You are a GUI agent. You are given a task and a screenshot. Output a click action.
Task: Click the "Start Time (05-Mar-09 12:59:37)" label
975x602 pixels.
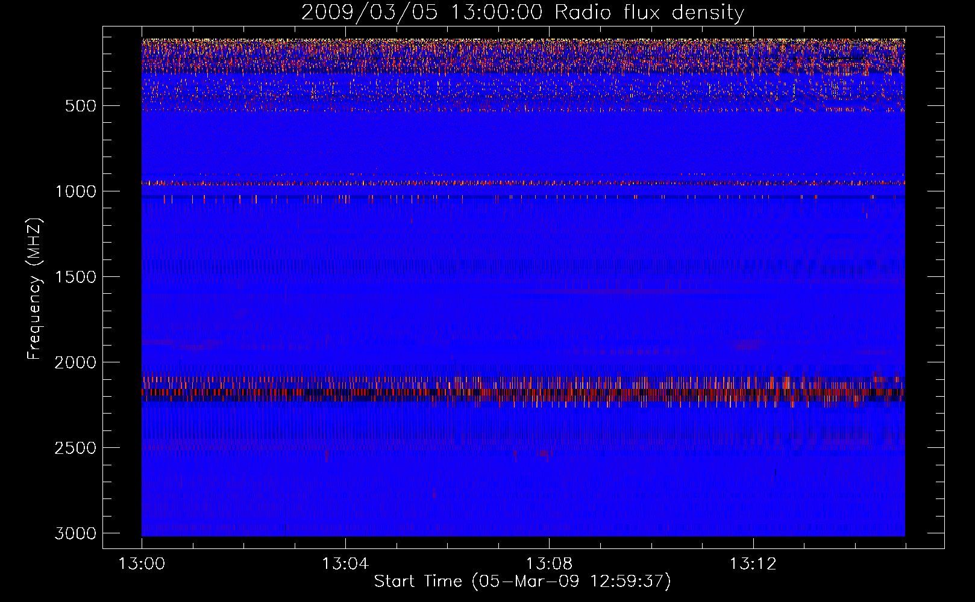[522, 582]
